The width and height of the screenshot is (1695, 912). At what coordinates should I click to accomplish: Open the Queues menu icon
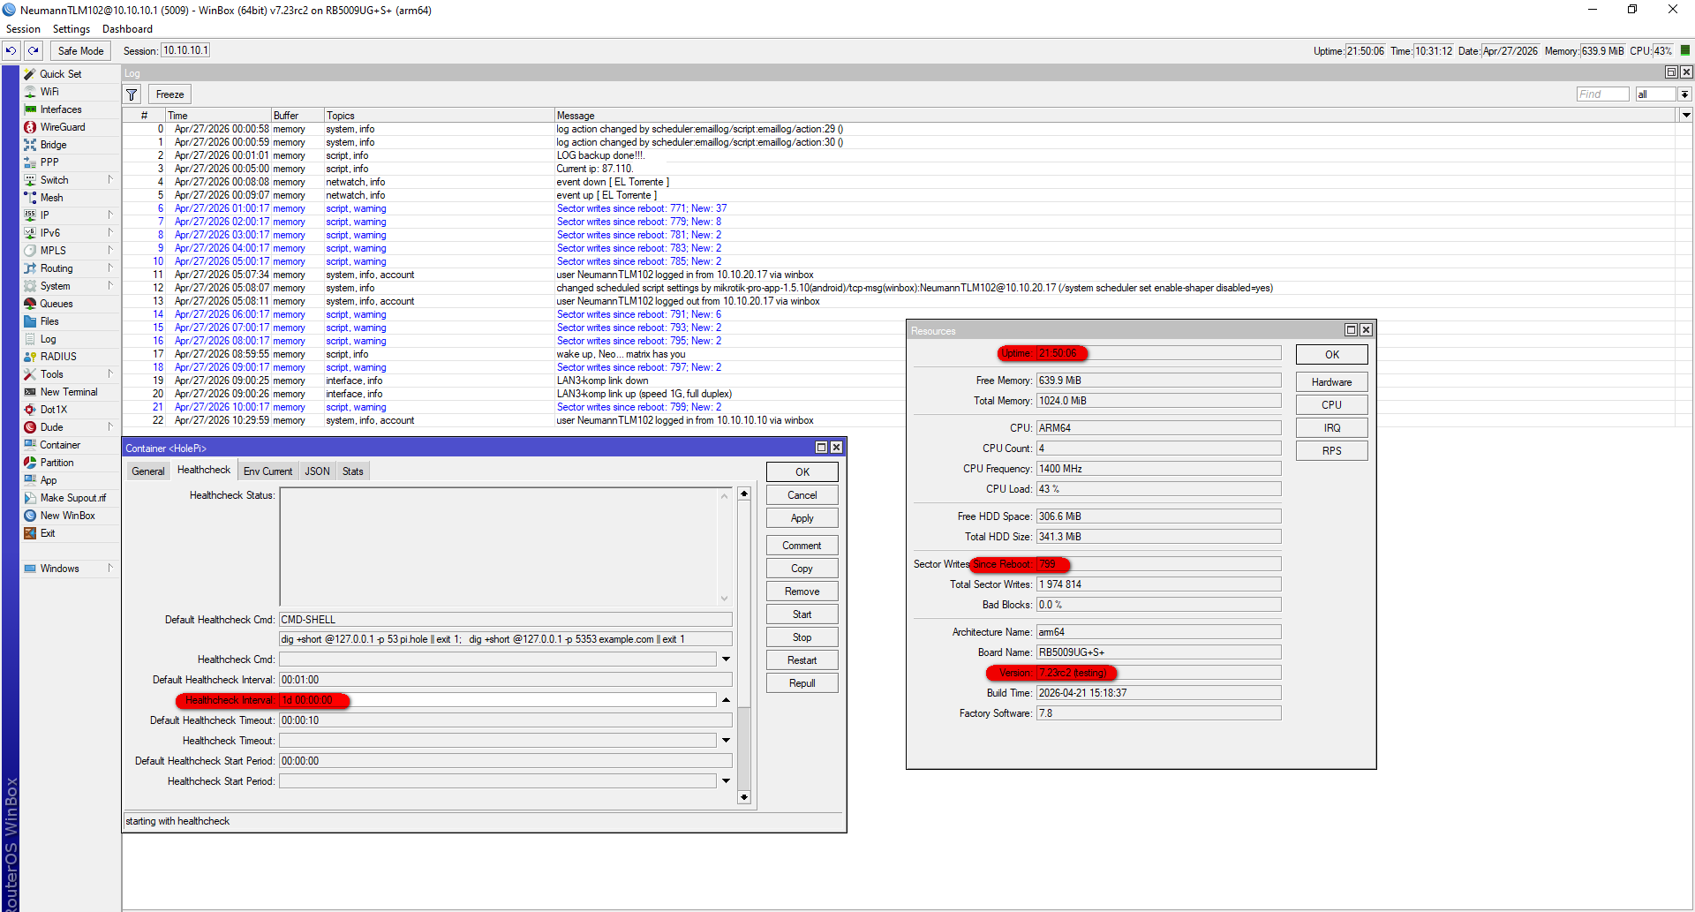tap(30, 304)
